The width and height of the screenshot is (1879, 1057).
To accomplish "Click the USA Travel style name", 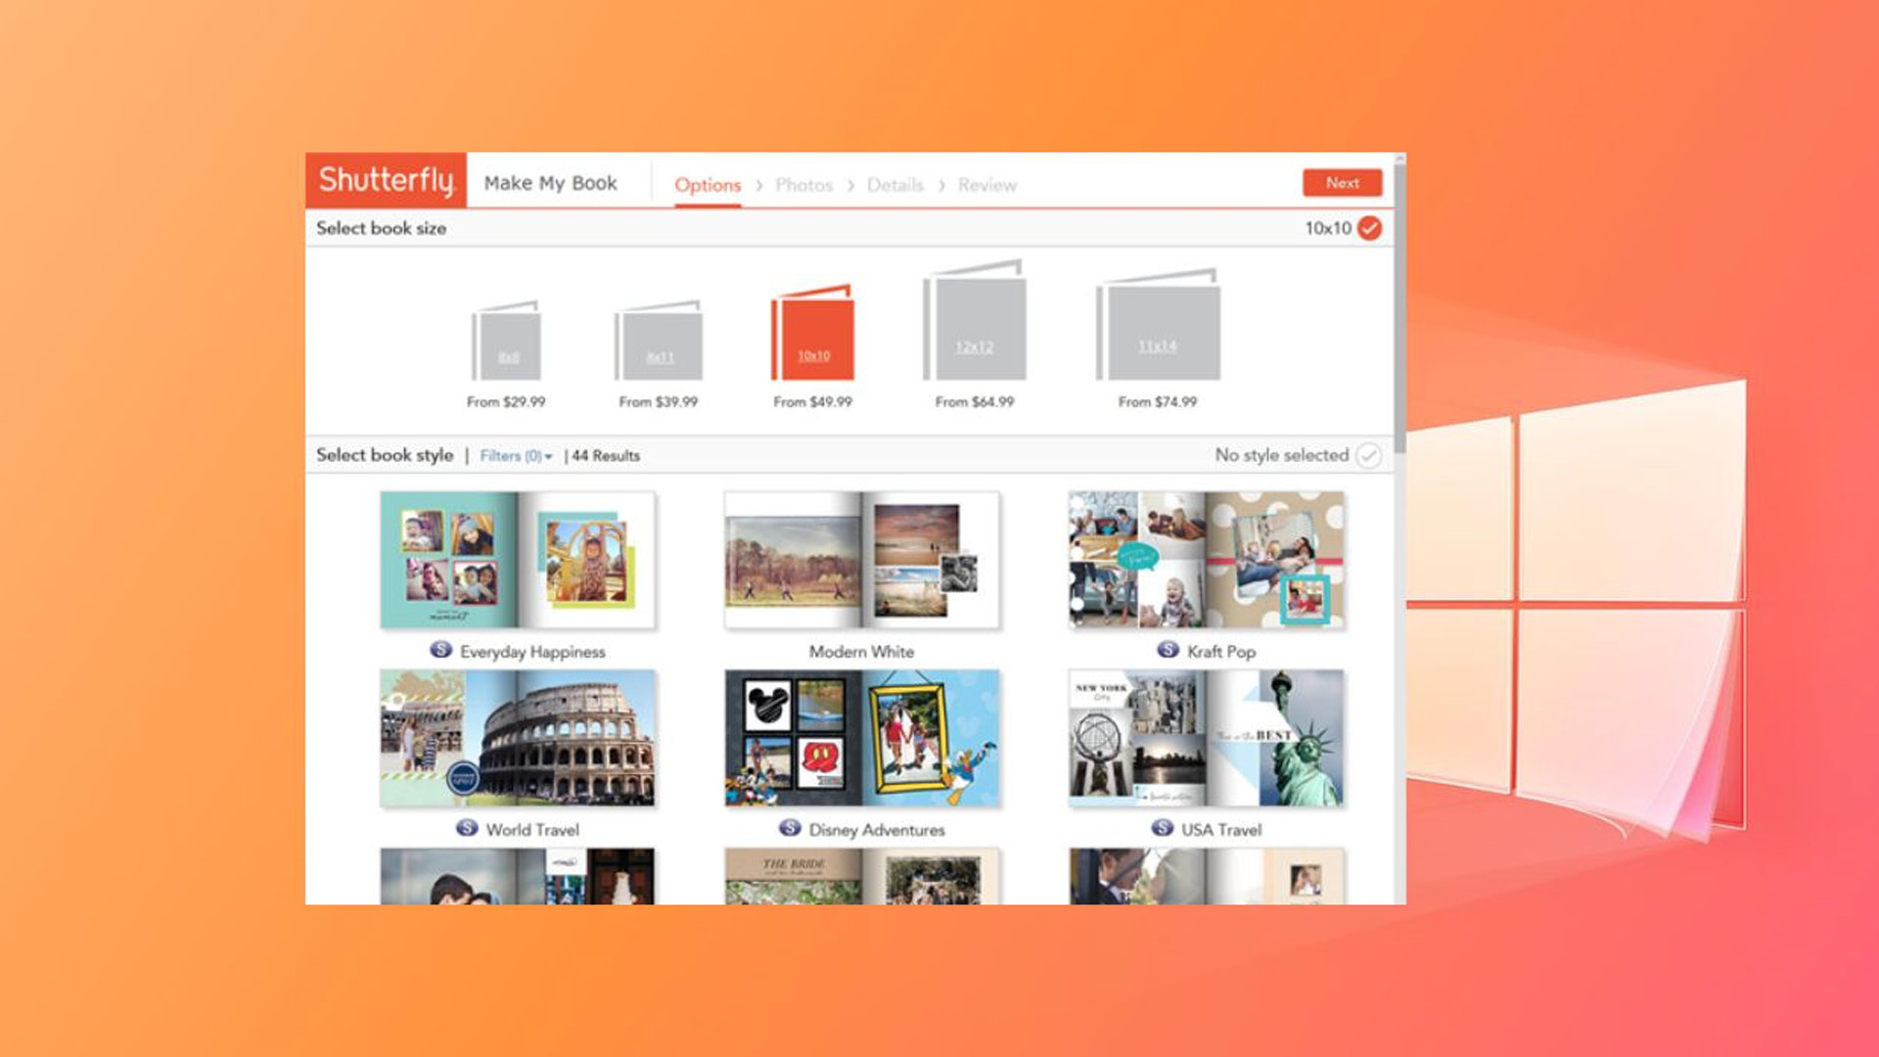I will click(x=1221, y=829).
